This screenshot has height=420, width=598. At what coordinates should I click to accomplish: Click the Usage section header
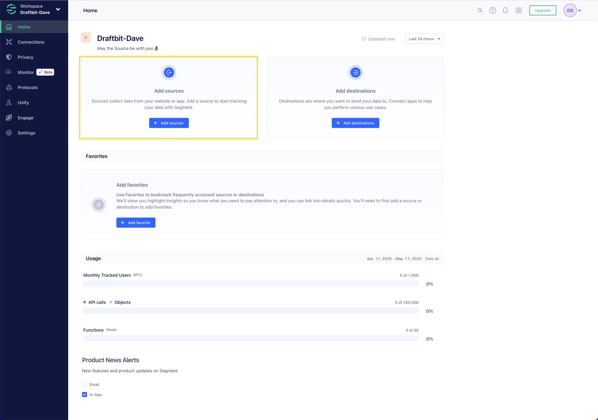point(93,258)
